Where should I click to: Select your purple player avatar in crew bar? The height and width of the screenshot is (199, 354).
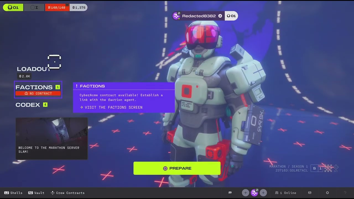(254, 193)
